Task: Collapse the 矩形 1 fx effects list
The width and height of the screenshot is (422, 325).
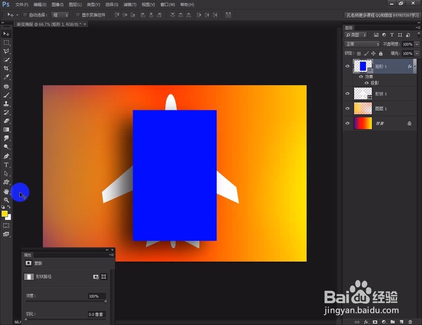Action: tap(415, 66)
